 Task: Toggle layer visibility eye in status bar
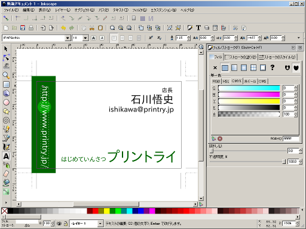point(59,224)
